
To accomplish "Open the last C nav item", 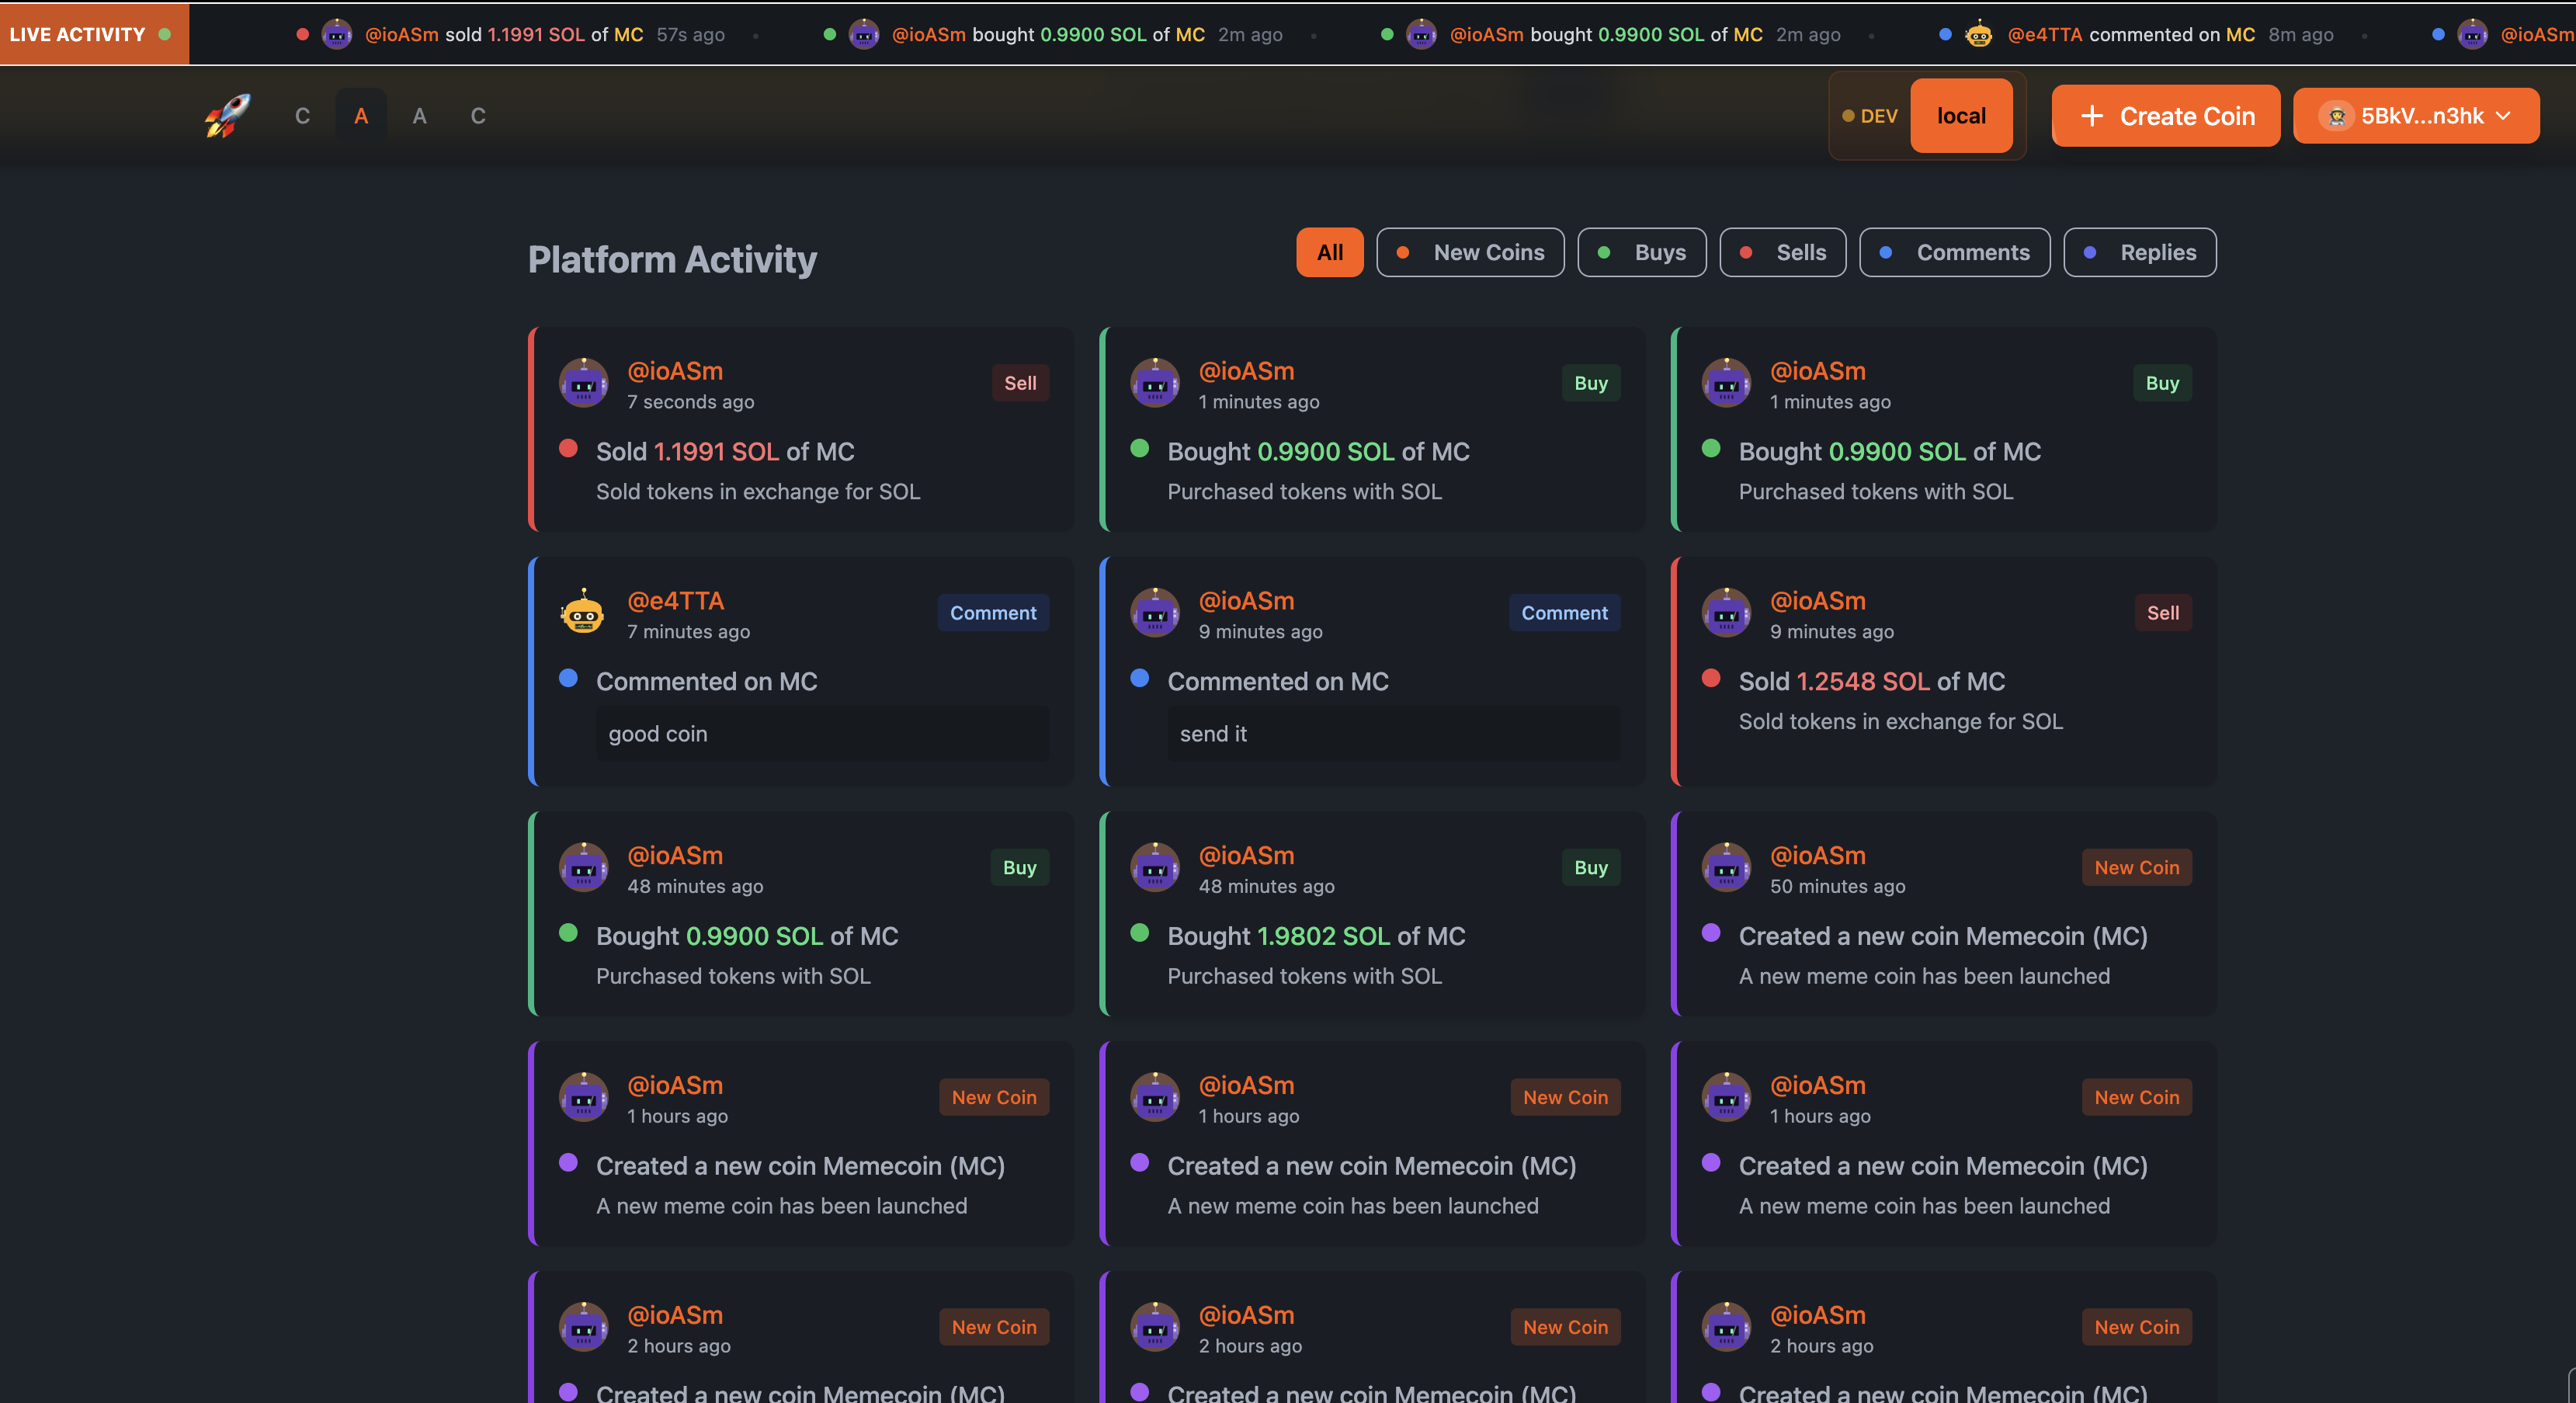I will click(478, 116).
